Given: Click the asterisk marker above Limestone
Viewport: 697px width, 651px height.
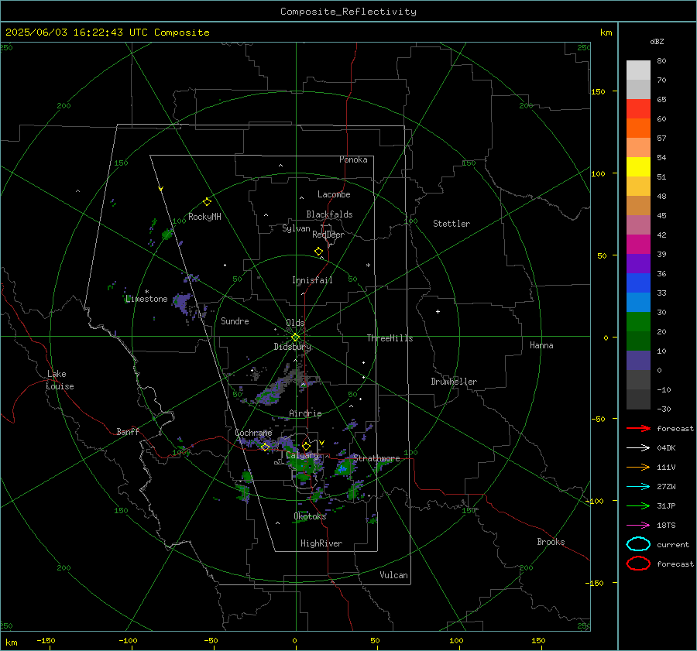Looking at the screenshot, I should click(146, 292).
